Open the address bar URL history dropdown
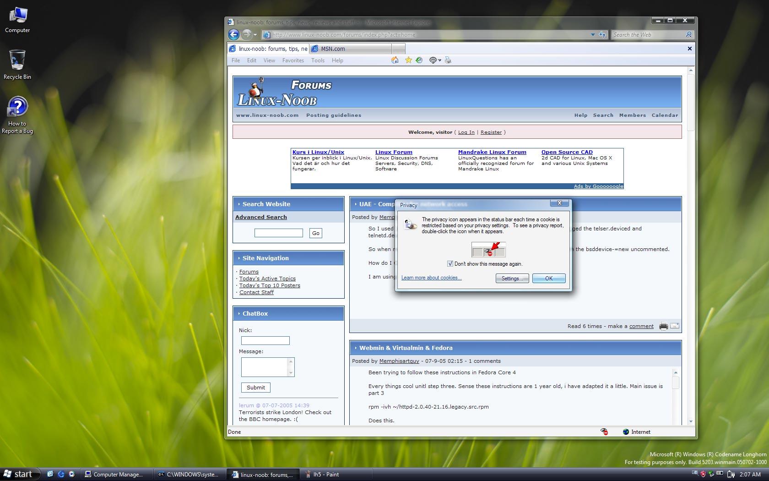This screenshot has width=769, height=481. coord(593,35)
